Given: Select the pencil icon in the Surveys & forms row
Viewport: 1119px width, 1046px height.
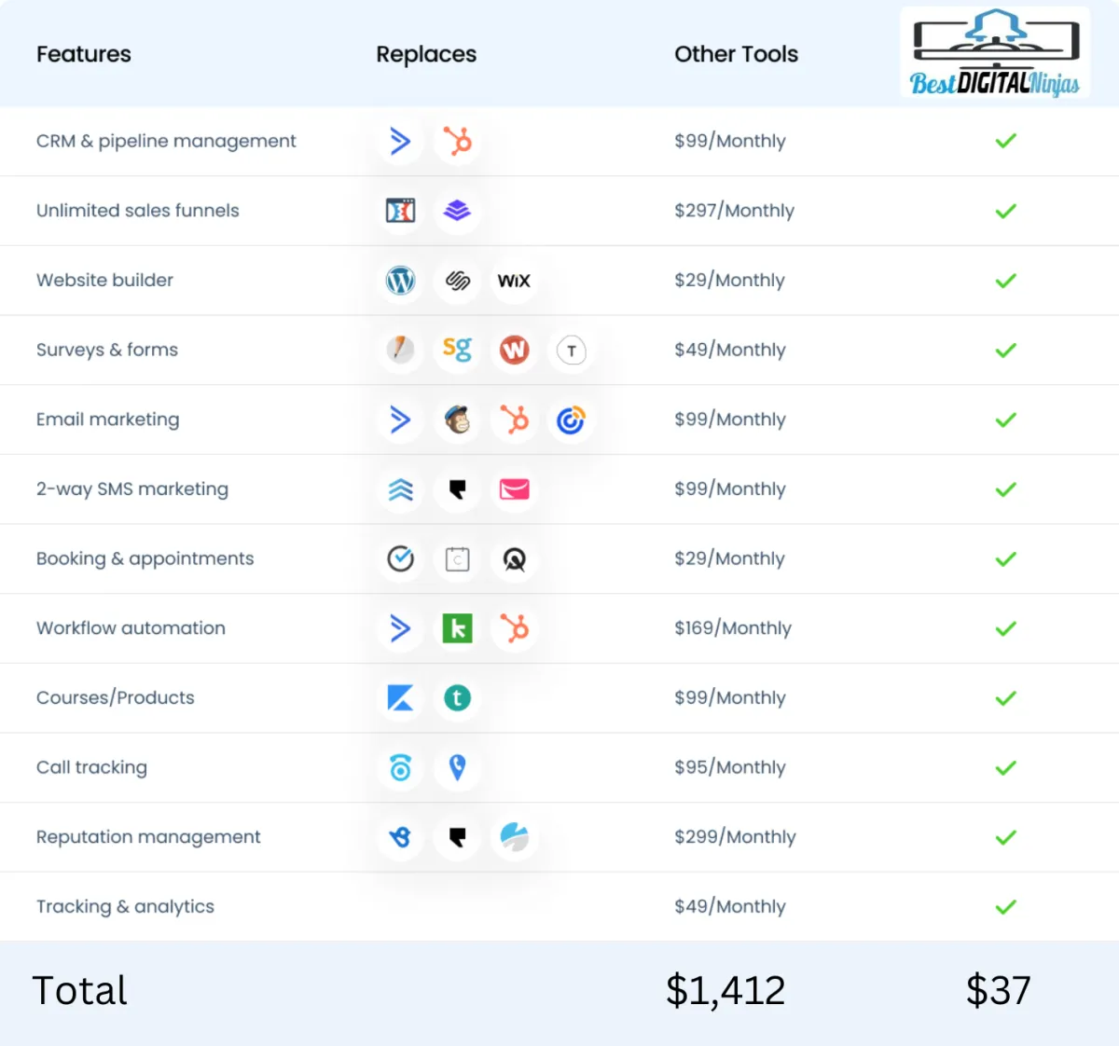Looking at the screenshot, I should [400, 350].
